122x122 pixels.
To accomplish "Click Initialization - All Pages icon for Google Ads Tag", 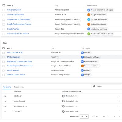I will pyautogui.click(x=89, y=29).
